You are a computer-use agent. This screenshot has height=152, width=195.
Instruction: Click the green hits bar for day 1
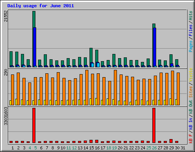click(x=11, y=59)
